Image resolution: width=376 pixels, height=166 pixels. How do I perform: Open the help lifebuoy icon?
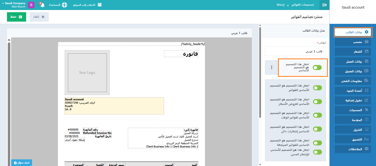click(64, 5)
